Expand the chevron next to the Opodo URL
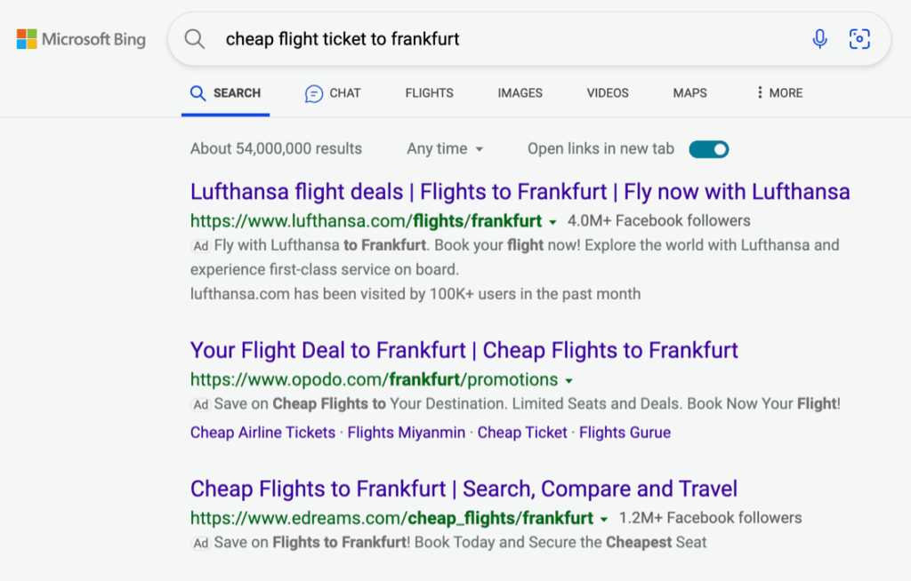The width and height of the screenshot is (911, 581). pos(569,379)
